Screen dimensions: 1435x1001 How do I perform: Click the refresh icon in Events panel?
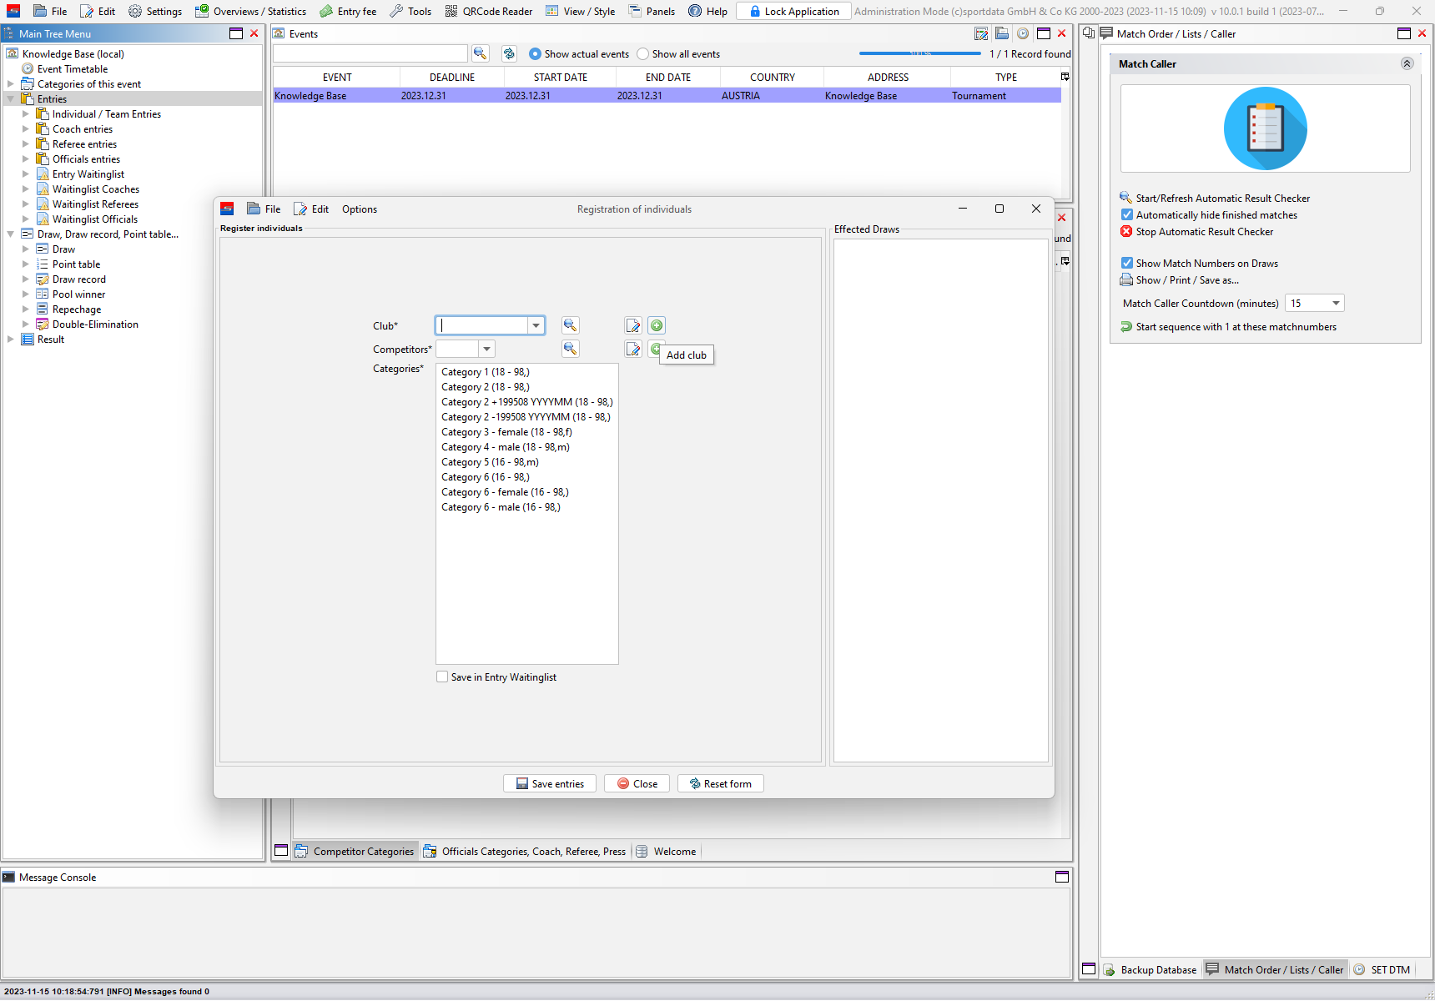(x=509, y=53)
